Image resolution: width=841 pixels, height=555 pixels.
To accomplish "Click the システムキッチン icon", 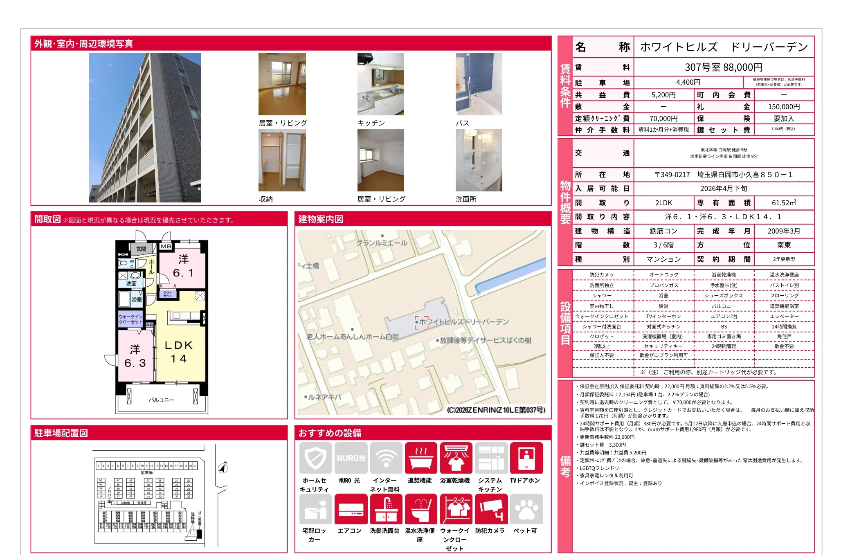I will [x=491, y=458].
